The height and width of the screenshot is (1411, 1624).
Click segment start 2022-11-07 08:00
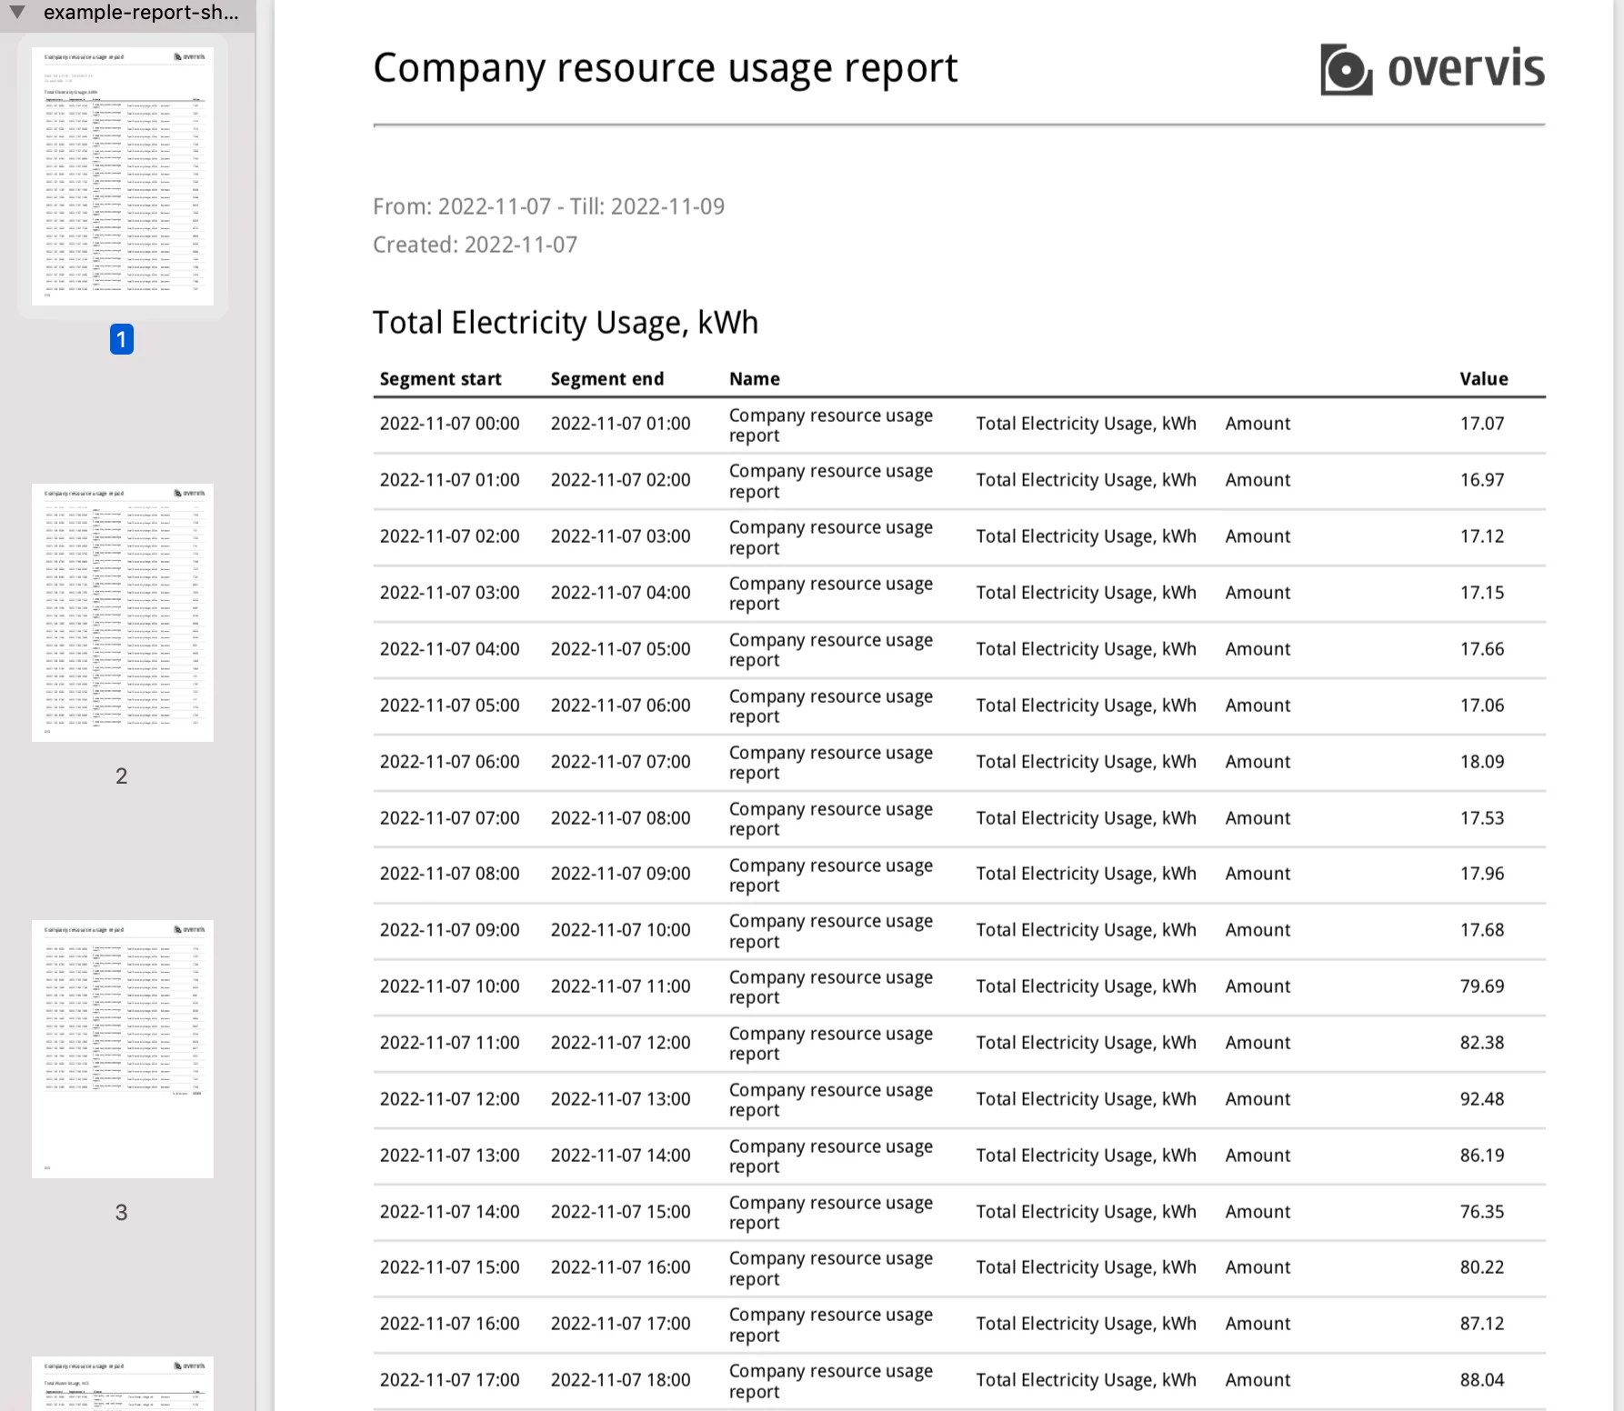[x=450, y=874]
